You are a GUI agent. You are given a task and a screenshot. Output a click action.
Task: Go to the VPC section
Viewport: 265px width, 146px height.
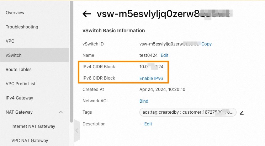click(x=10, y=41)
